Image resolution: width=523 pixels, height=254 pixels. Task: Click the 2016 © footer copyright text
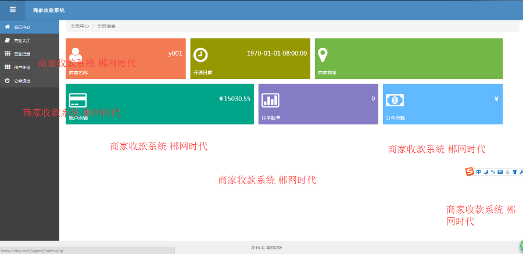pyautogui.click(x=267, y=248)
